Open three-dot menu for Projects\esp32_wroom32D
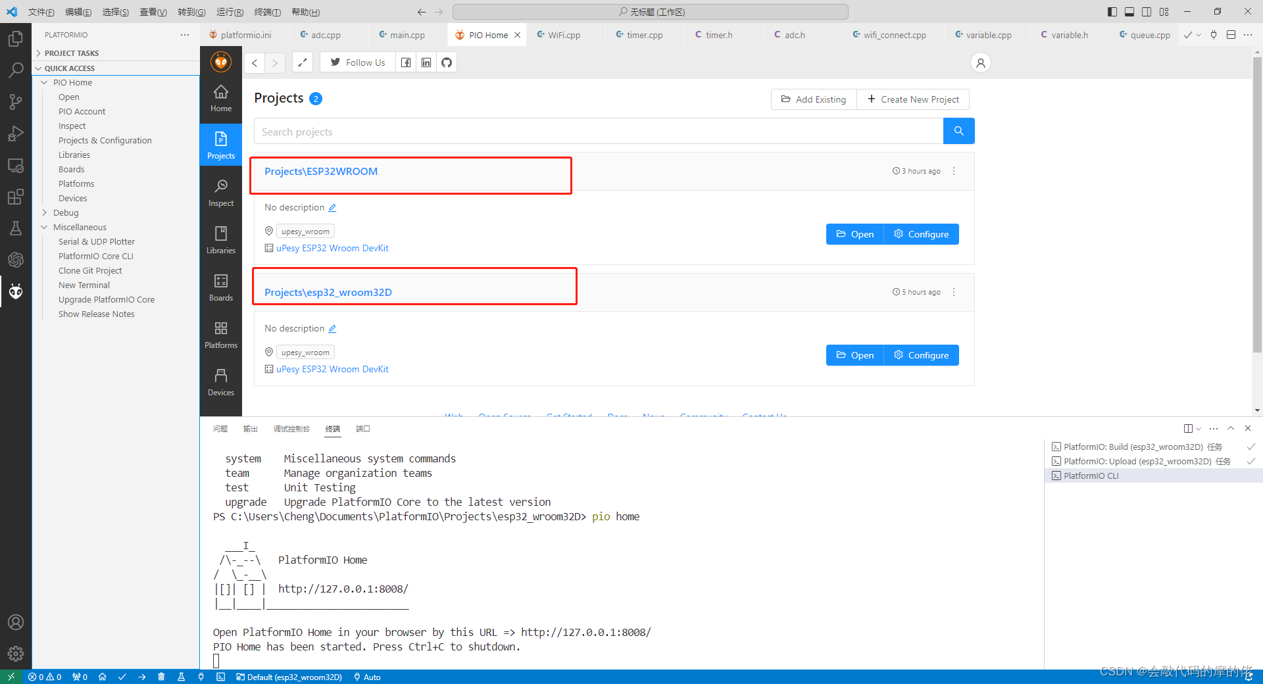 [x=954, y=292]
